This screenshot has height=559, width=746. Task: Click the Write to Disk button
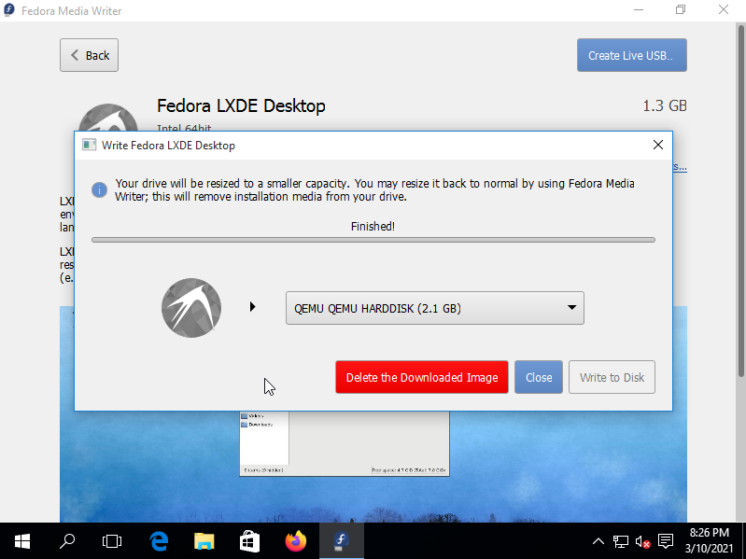(x=612, y=377)
